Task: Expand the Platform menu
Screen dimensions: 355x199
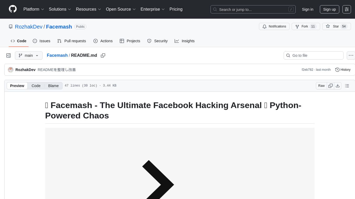Action: click(34, 9)
